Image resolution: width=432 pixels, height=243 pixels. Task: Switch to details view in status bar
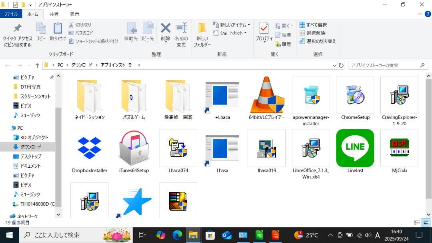coord(417,223)
